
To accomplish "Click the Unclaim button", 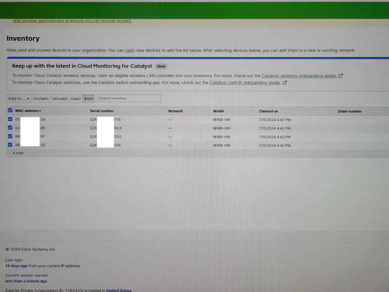I will coord(41,99).
